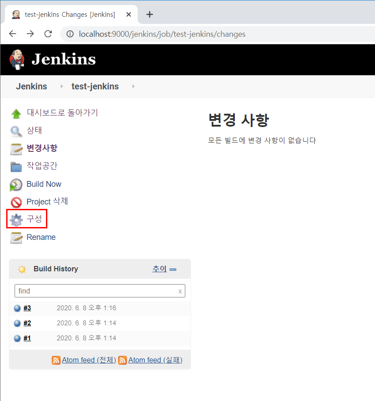Open 대시보드로 돌아가기 link

[63, 112]
